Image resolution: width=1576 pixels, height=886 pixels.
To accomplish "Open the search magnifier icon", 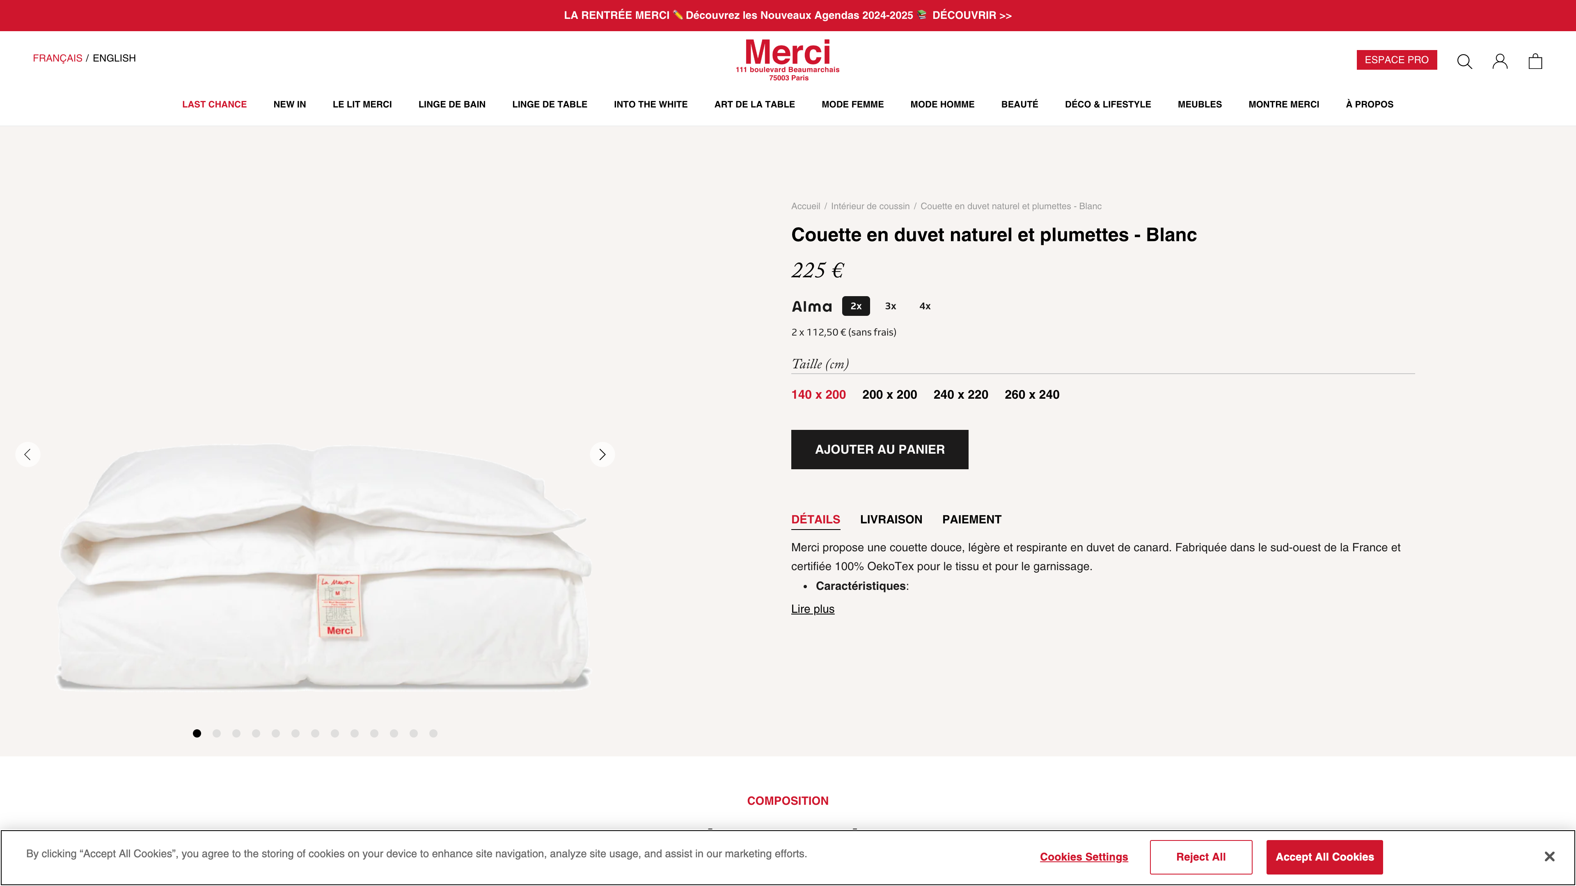I will coord(1464,61).
